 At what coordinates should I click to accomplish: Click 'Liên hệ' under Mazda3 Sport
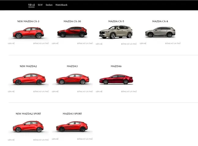coord(55,139)
